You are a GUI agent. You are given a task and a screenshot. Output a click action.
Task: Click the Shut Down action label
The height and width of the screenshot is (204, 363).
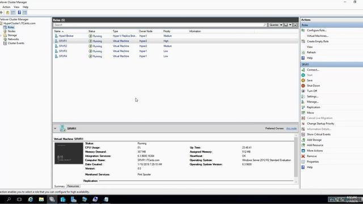313,86
